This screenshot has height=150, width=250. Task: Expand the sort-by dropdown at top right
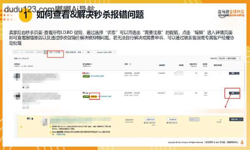(229, 58)
